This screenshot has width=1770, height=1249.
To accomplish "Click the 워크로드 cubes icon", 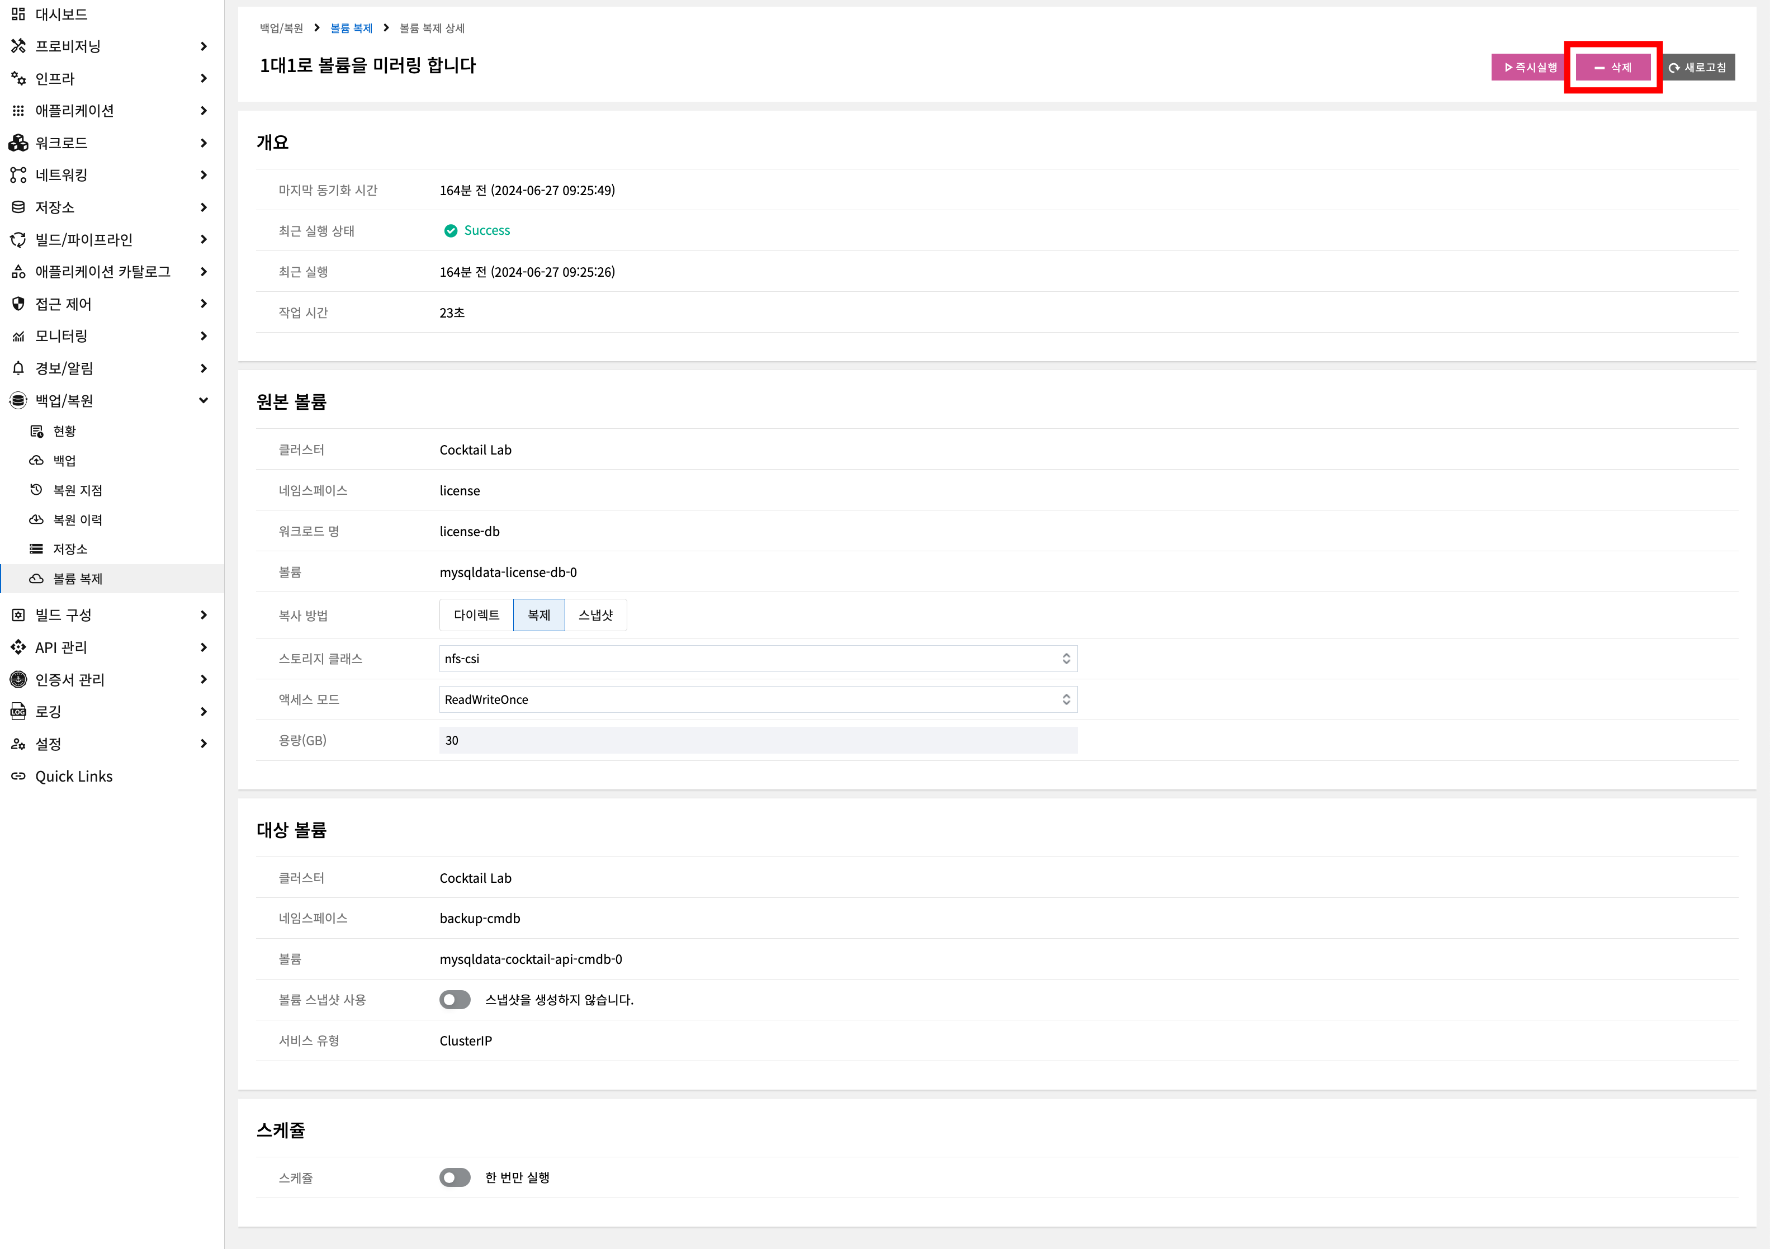I will 18,143.
